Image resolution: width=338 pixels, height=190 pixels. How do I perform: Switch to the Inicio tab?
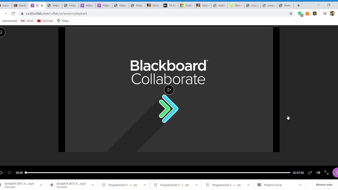(x=5, y=5)
